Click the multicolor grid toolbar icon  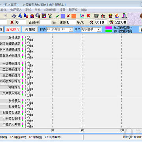44,16
